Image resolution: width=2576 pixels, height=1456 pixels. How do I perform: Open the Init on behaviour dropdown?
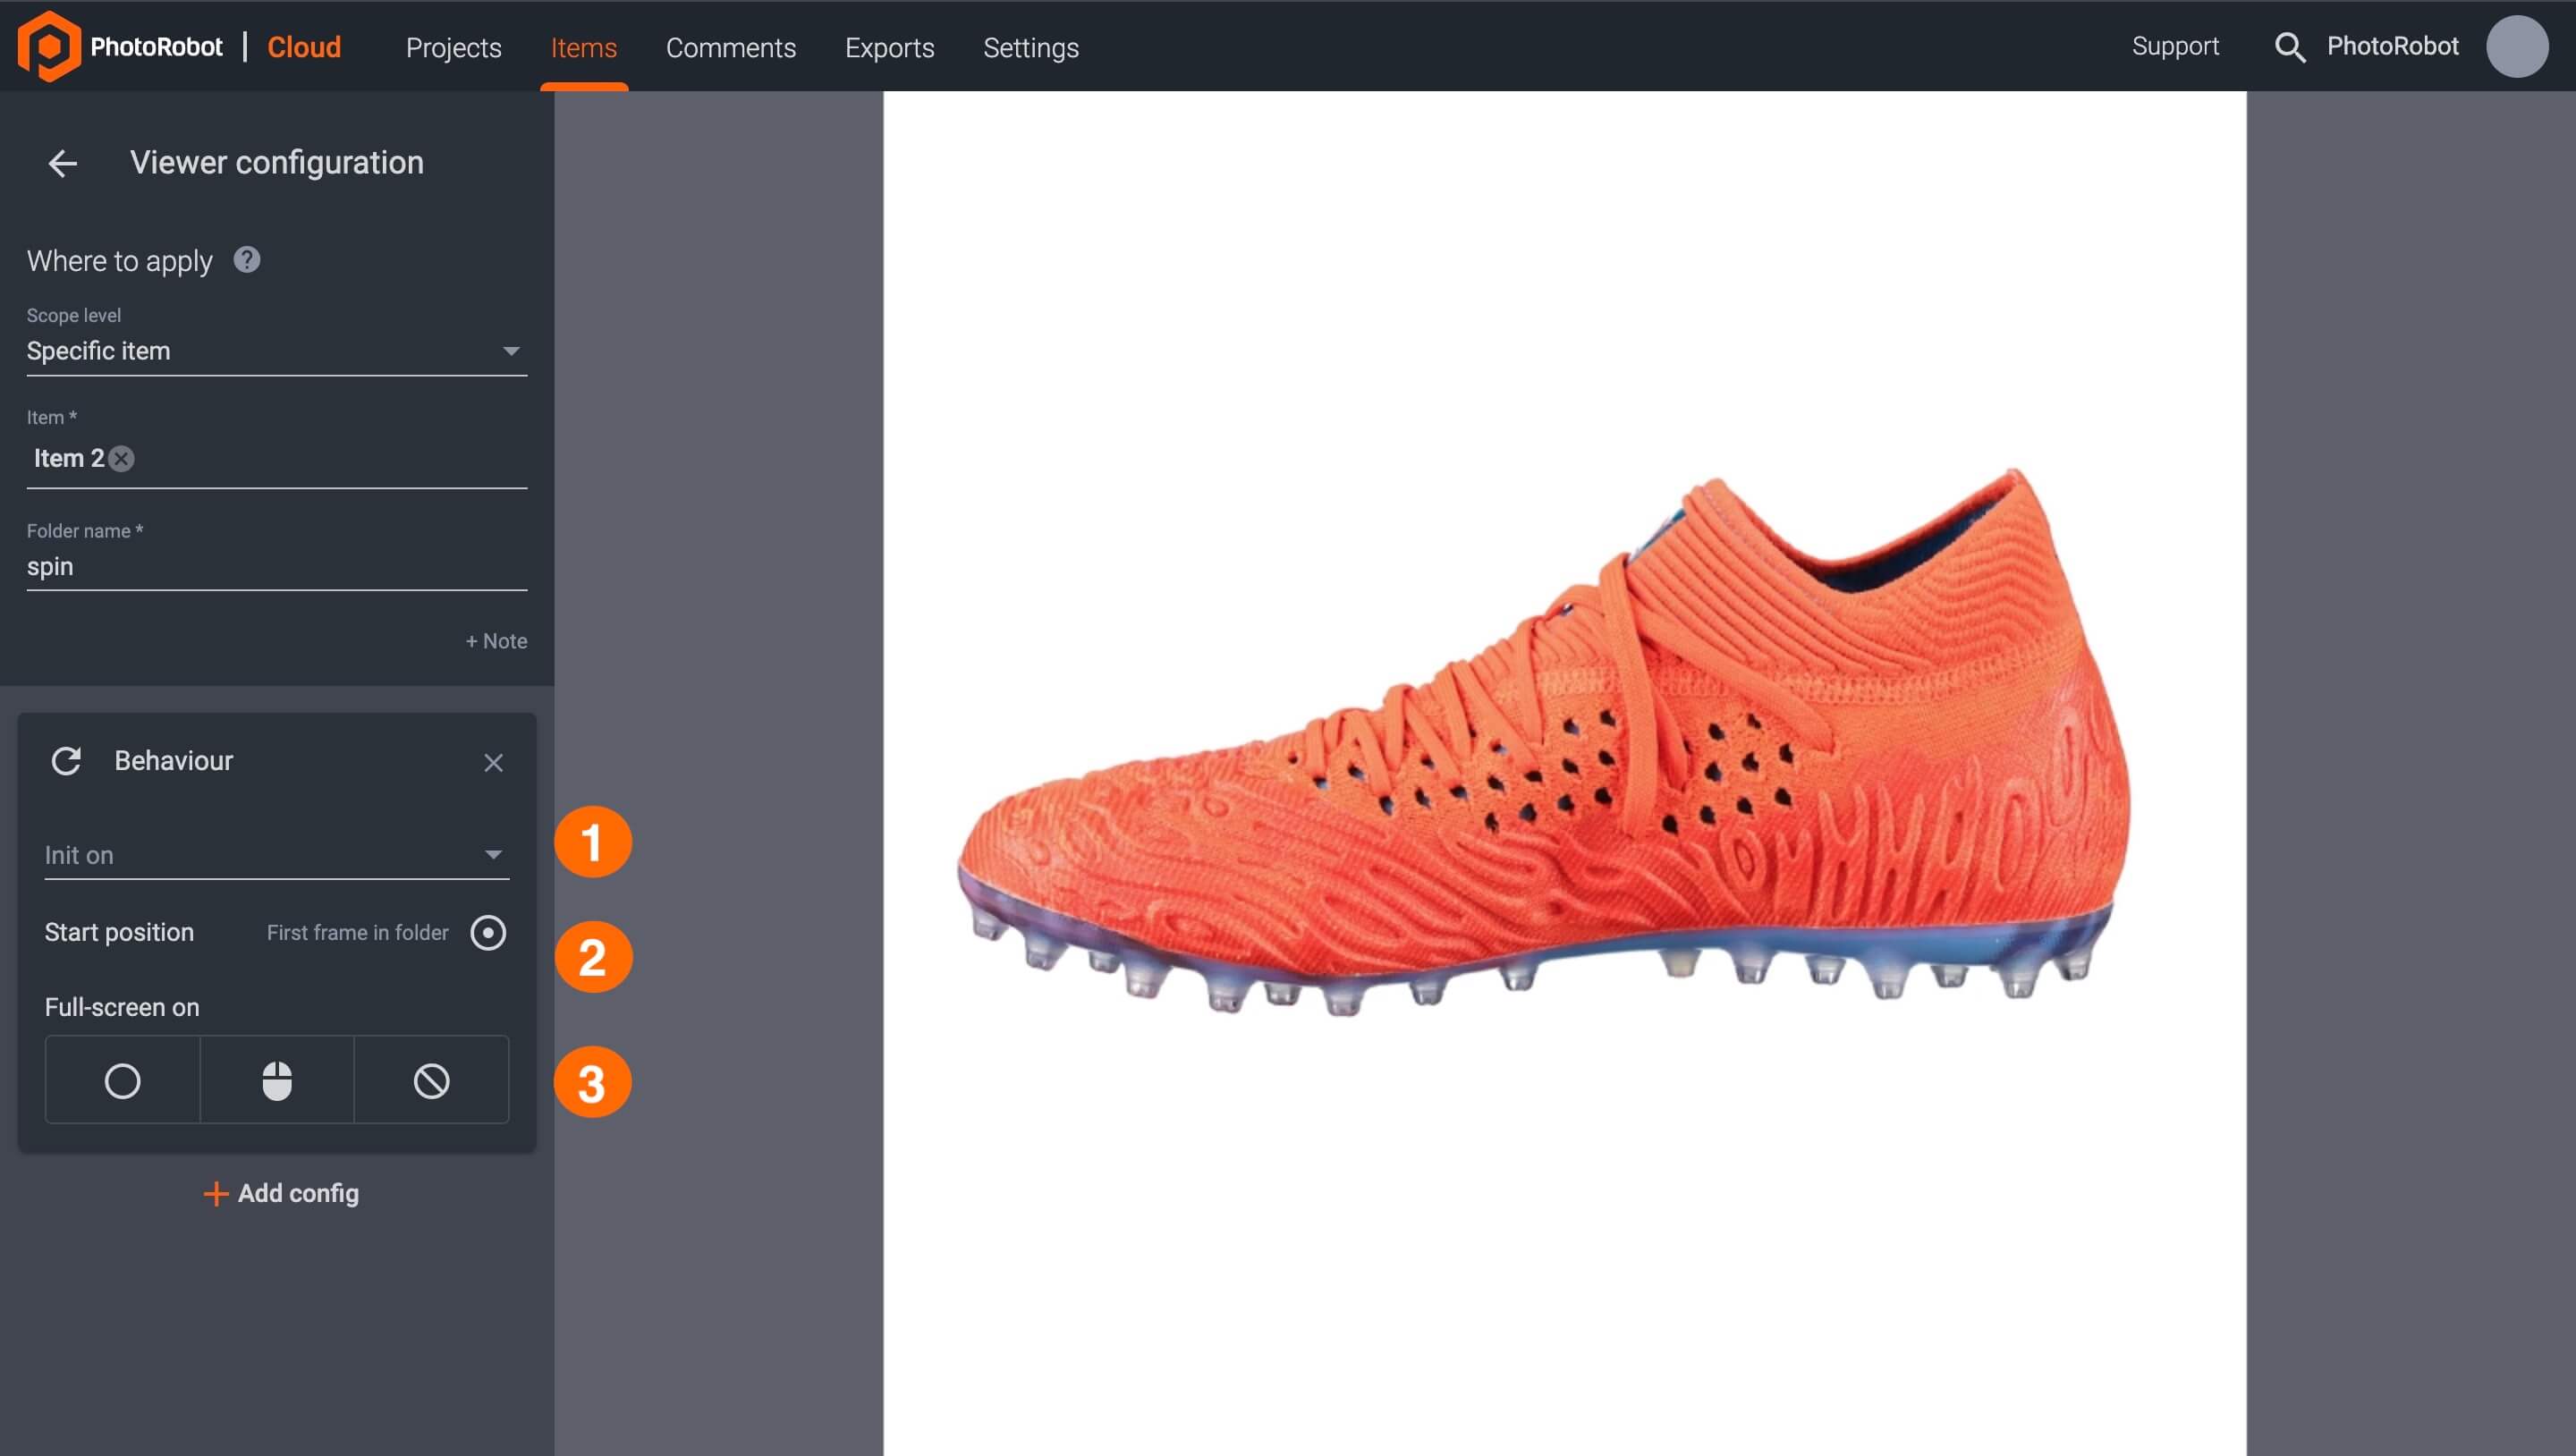(x=273, y=856)
